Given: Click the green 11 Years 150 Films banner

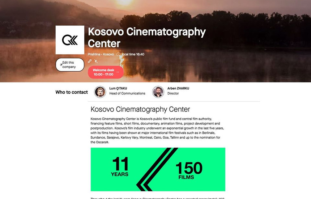Looking at the screenshot, I should pos(158,169).
